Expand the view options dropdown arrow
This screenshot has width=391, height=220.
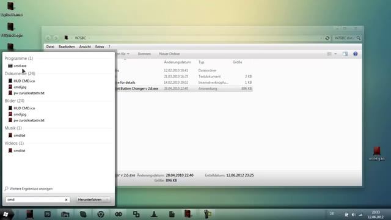pyautogui.click(x=335, y=54)
